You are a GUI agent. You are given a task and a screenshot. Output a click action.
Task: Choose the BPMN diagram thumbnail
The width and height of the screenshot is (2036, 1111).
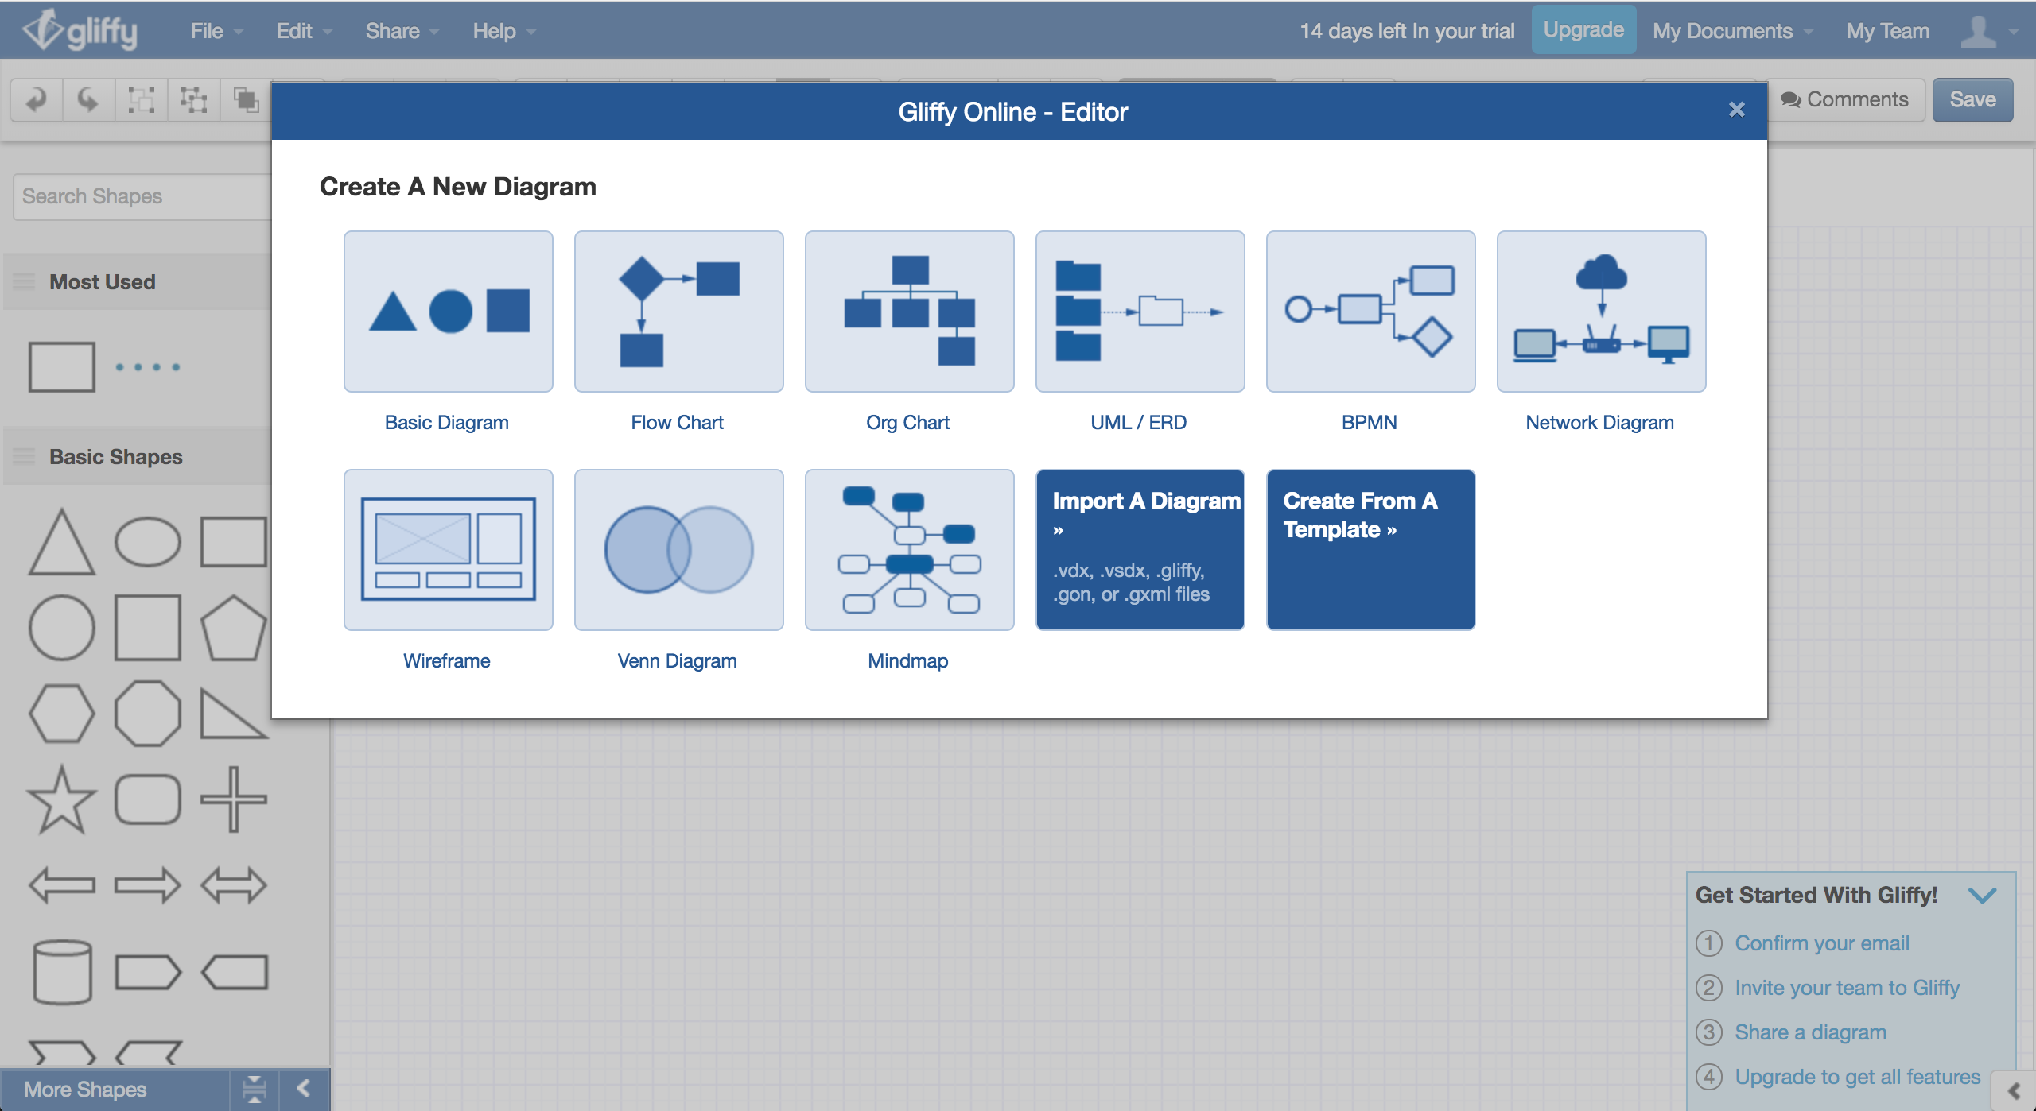(x=1370, y=311)
